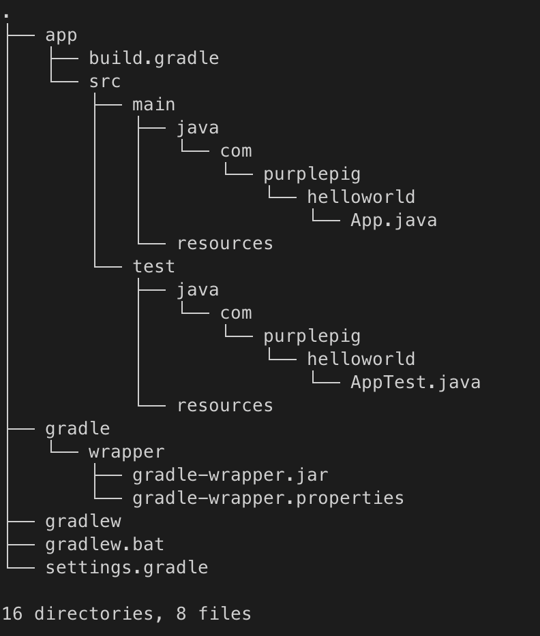
Task: Click settings.gradle at tree bottom
Action: pyautogui.click(x=127, y=568)
